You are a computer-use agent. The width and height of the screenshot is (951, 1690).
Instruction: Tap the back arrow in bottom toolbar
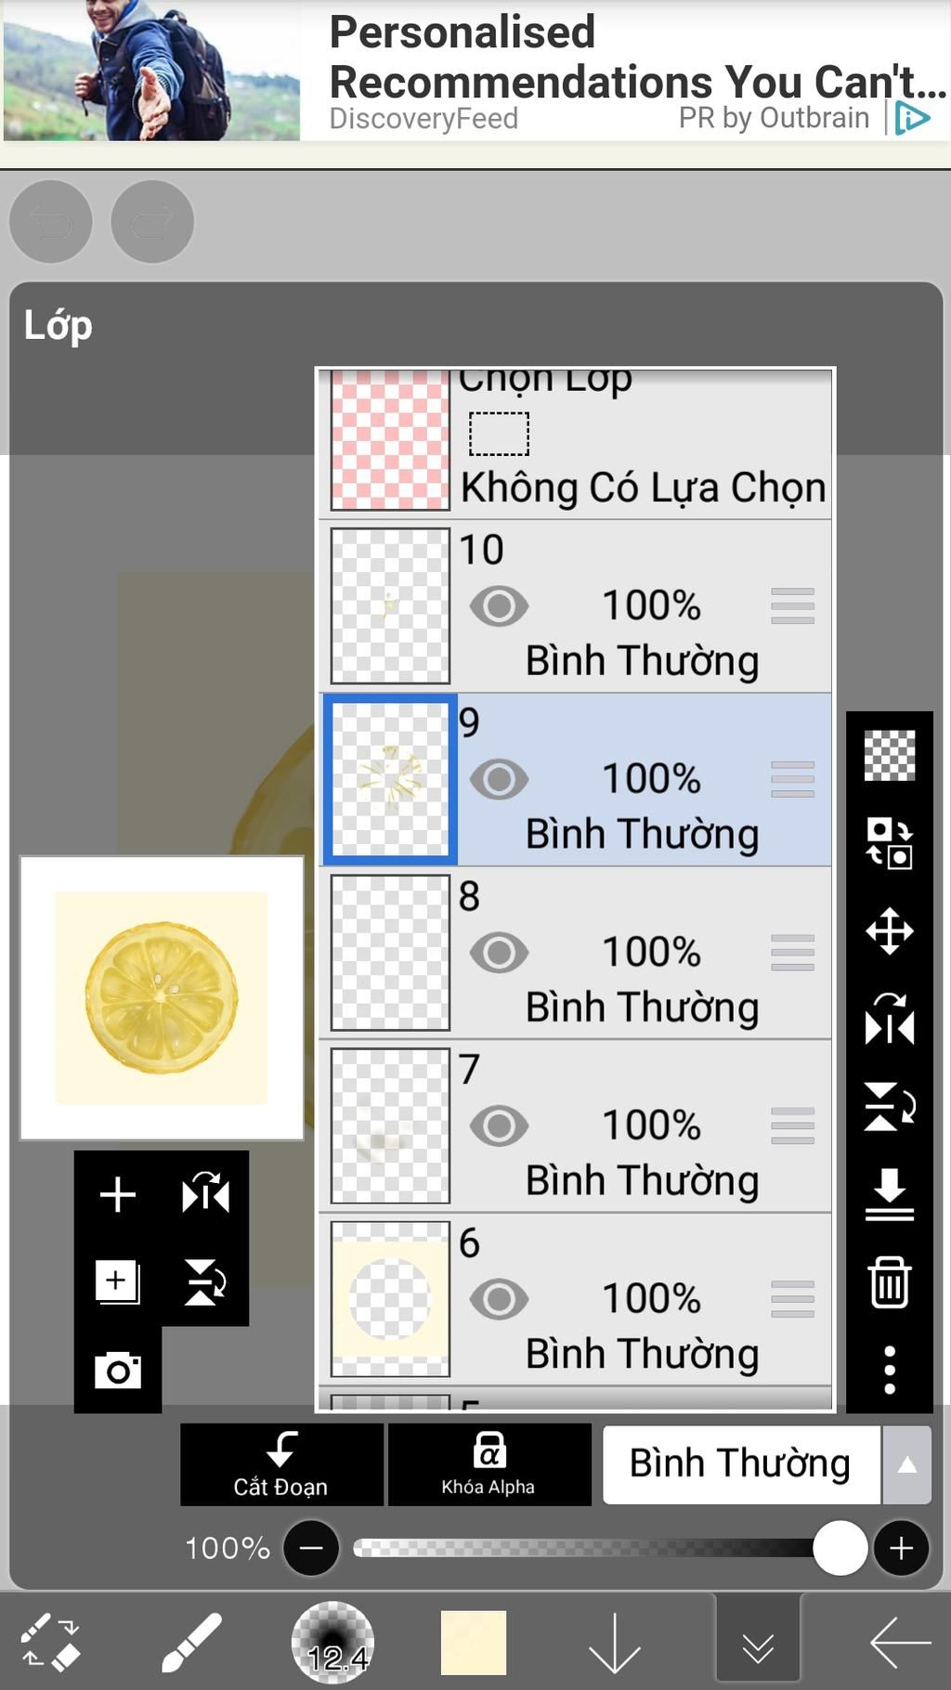click(x=899, y=1642)
